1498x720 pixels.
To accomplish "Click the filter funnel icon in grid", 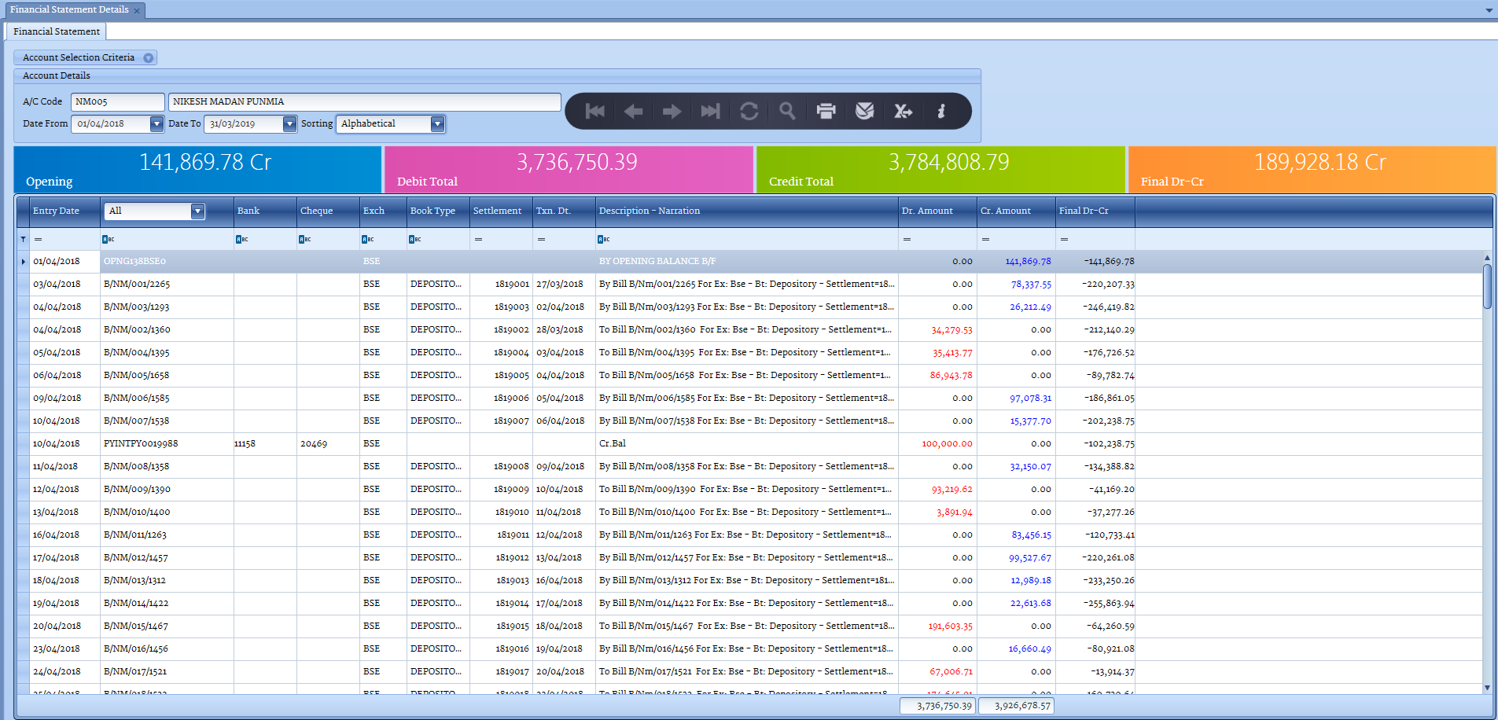I will [x=23, y=239].
